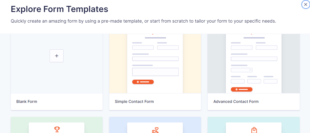Click checkmark on Advanced Contact Form's orange button
Viewport: 310px width, 133px height.
pos(236,89)
